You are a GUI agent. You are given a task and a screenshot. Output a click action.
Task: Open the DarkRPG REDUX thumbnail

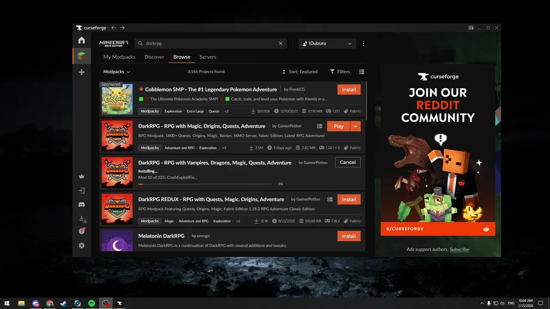point(117,209)
